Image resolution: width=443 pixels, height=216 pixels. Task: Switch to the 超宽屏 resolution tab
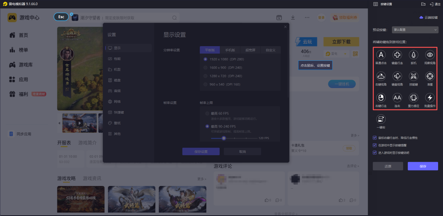click(x=250, y=50)
